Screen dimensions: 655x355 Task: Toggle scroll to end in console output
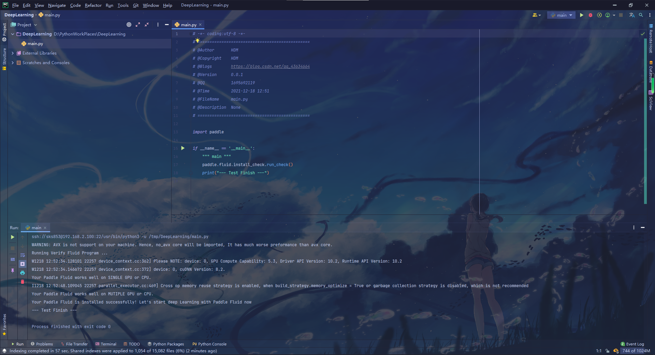[x=23, y=264]
